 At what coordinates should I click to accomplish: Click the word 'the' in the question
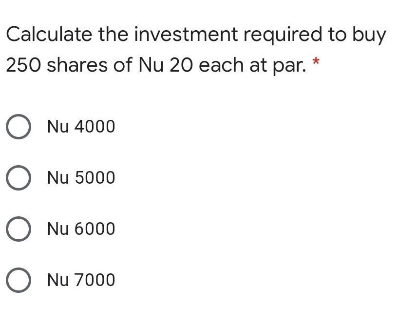point(114,34)
